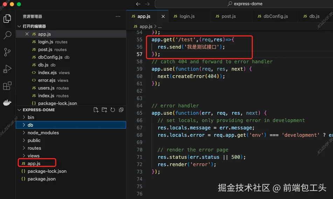Click the '// render the error page' comment

[x=193, y=150]
